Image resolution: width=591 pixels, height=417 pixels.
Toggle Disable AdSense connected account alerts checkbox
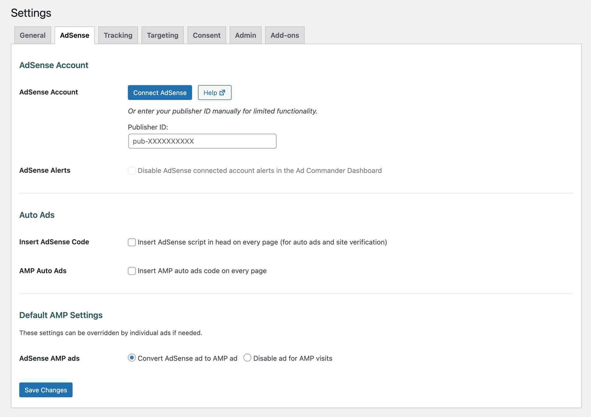132,171
